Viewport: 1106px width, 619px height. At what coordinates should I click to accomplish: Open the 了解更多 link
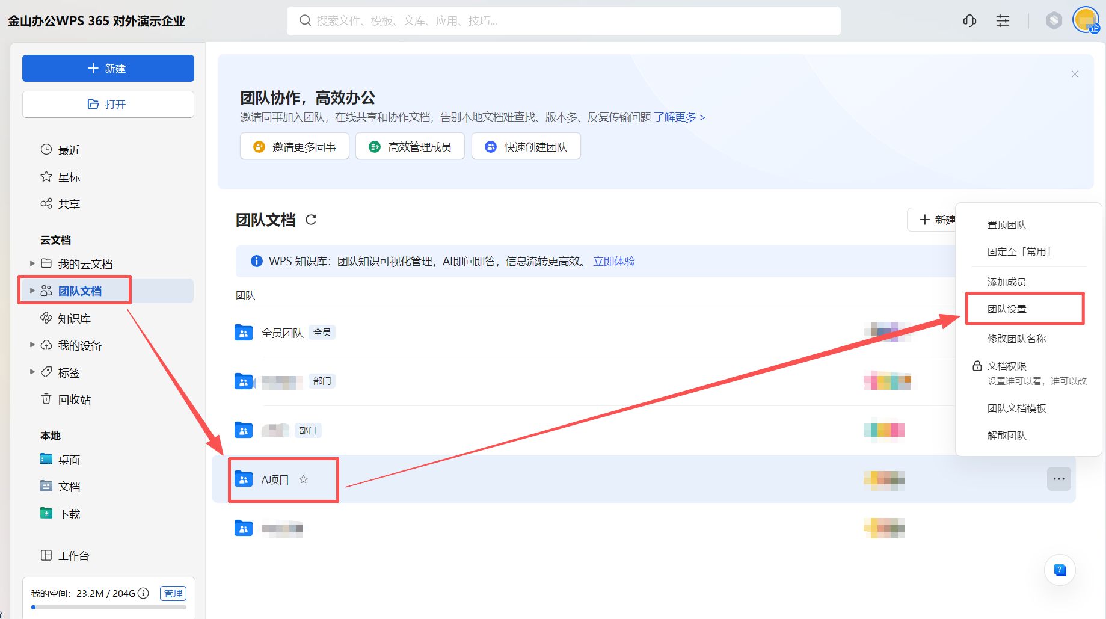pyautogui.click(x=680, y=117)
